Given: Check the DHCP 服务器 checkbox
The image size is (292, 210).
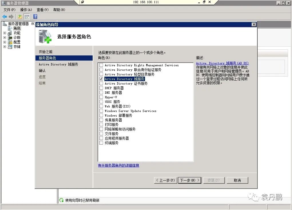Looking at the screenshot, I should click(101, 88).
